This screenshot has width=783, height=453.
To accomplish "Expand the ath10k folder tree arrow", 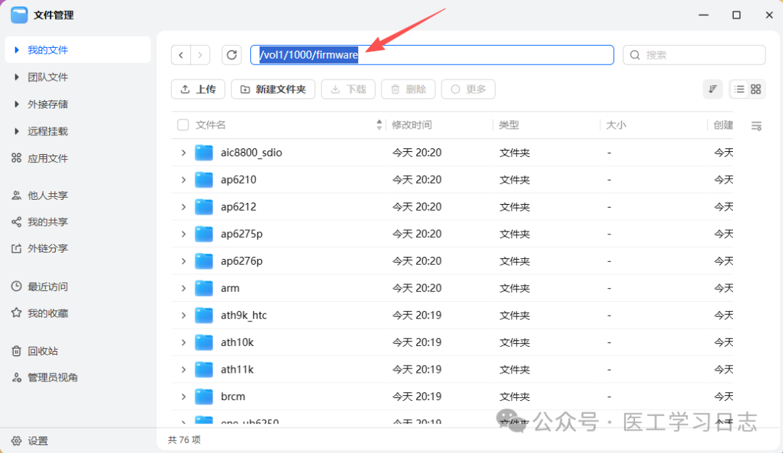I will tap(183, 342).
